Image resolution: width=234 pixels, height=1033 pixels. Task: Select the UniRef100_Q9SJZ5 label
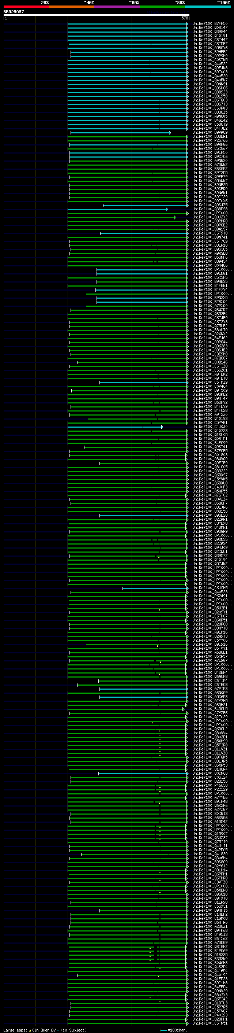(x=210, y=205)
